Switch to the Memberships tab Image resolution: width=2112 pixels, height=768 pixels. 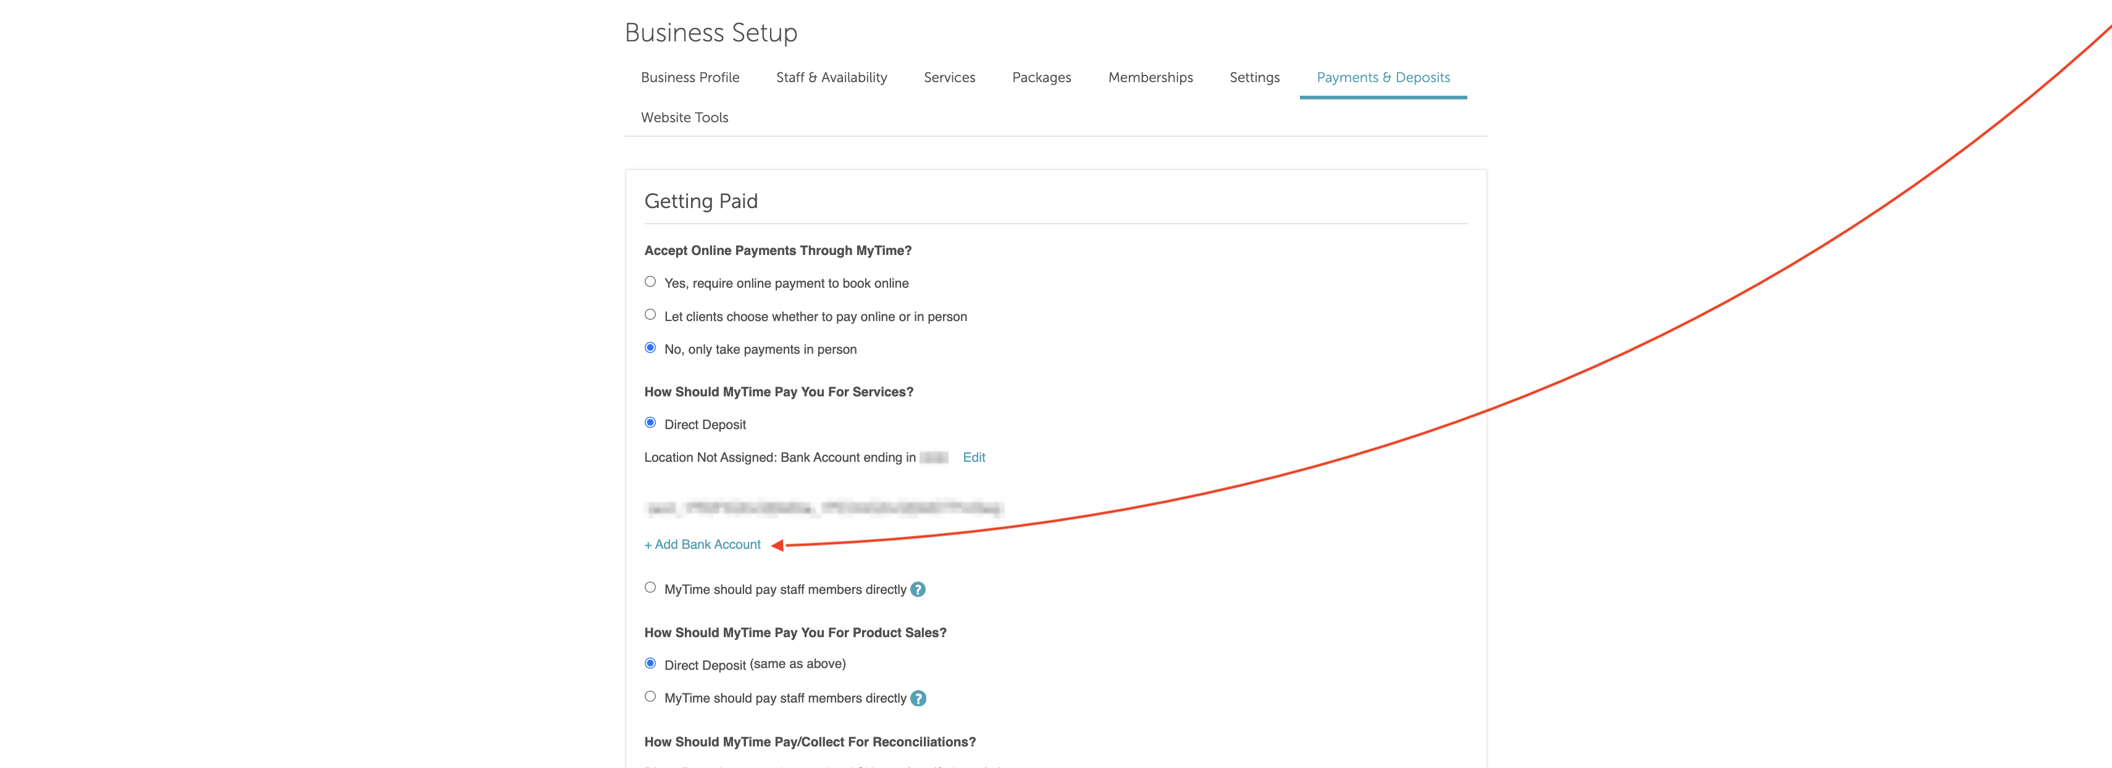click(1149, 77)
